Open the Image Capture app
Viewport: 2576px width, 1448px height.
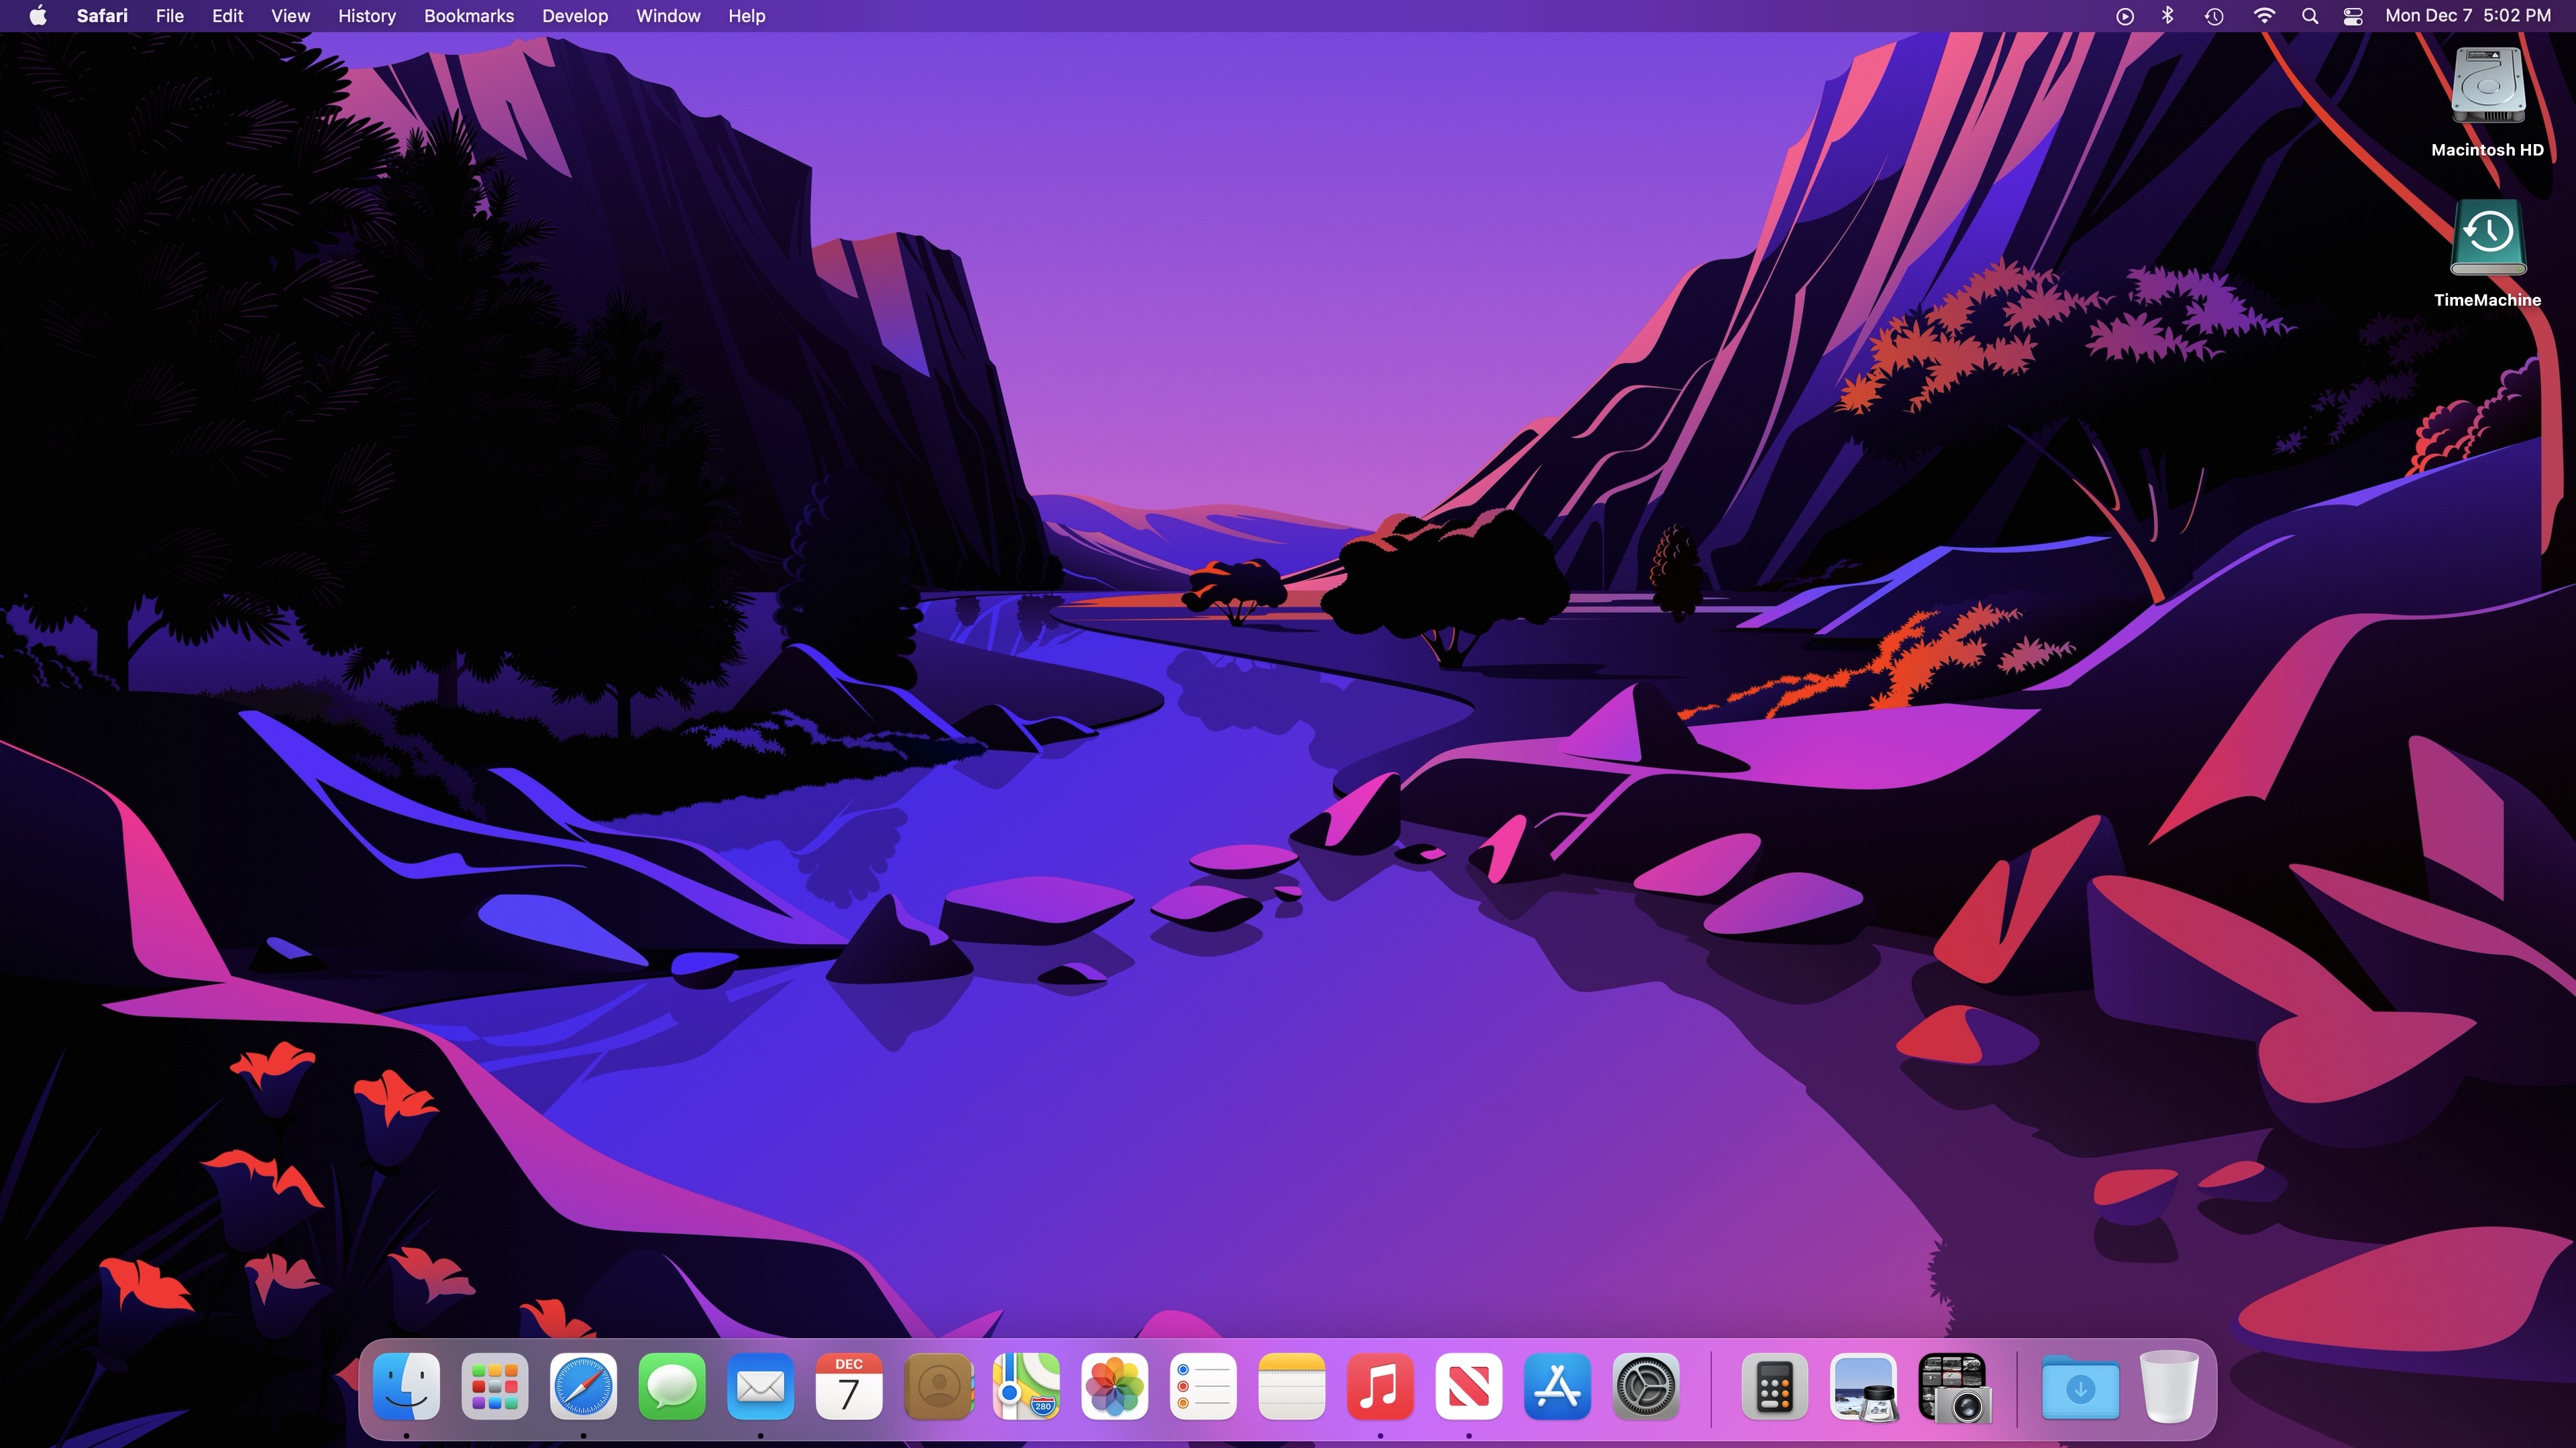click(1954, 1387)
